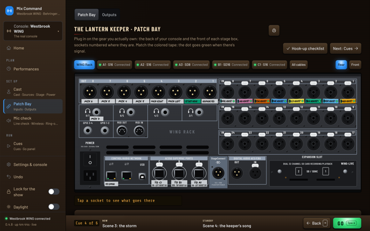Open the Console: Westbrook WING selector

(x=33, y=31)
